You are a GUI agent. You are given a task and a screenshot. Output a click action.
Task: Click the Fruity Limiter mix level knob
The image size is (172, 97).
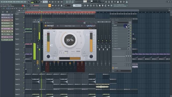(128, 49)
